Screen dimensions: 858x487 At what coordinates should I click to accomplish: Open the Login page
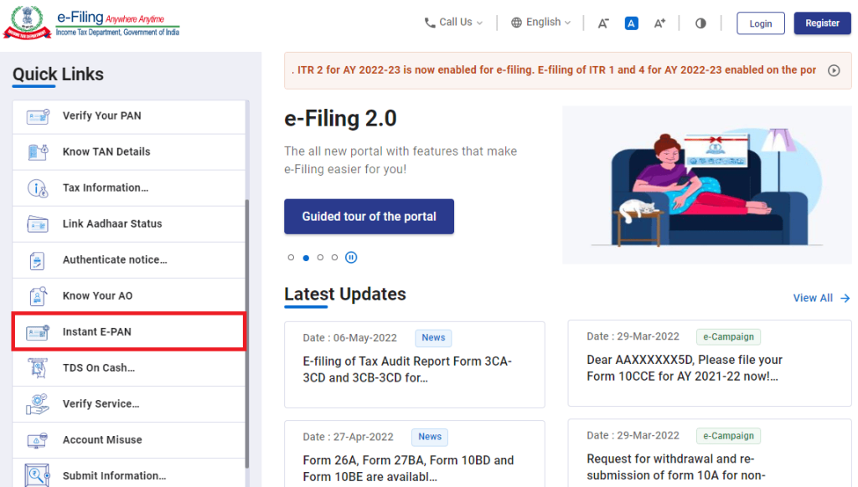coord(761,23)
